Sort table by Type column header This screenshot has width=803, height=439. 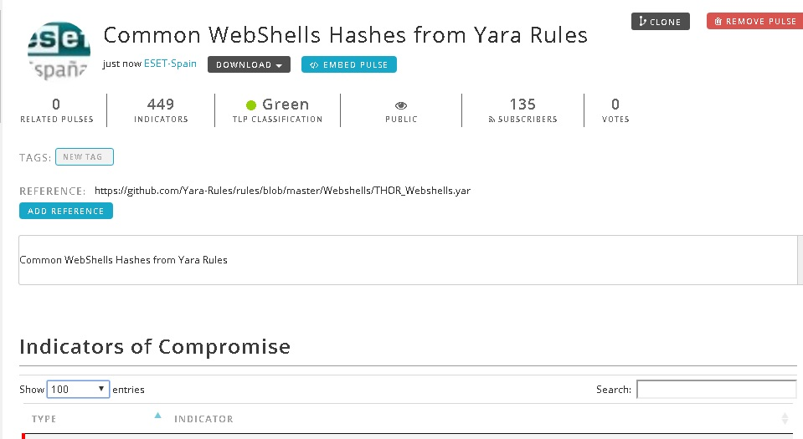tap(44, 419)
